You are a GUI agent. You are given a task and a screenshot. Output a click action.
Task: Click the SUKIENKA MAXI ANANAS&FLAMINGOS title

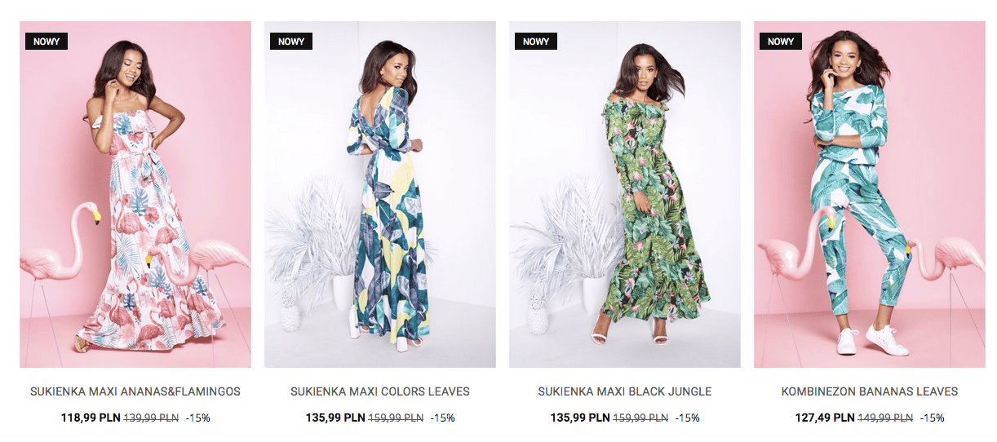pos(135,391)
